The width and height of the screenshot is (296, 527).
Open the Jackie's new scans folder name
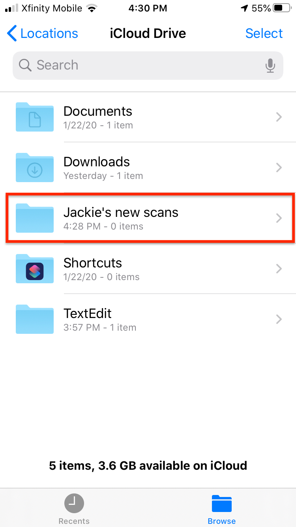pos(121,213)
